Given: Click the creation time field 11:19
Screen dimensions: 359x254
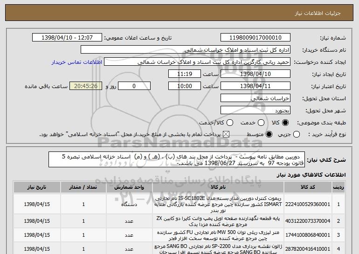Looking at the screenshot, I should 185,74.
